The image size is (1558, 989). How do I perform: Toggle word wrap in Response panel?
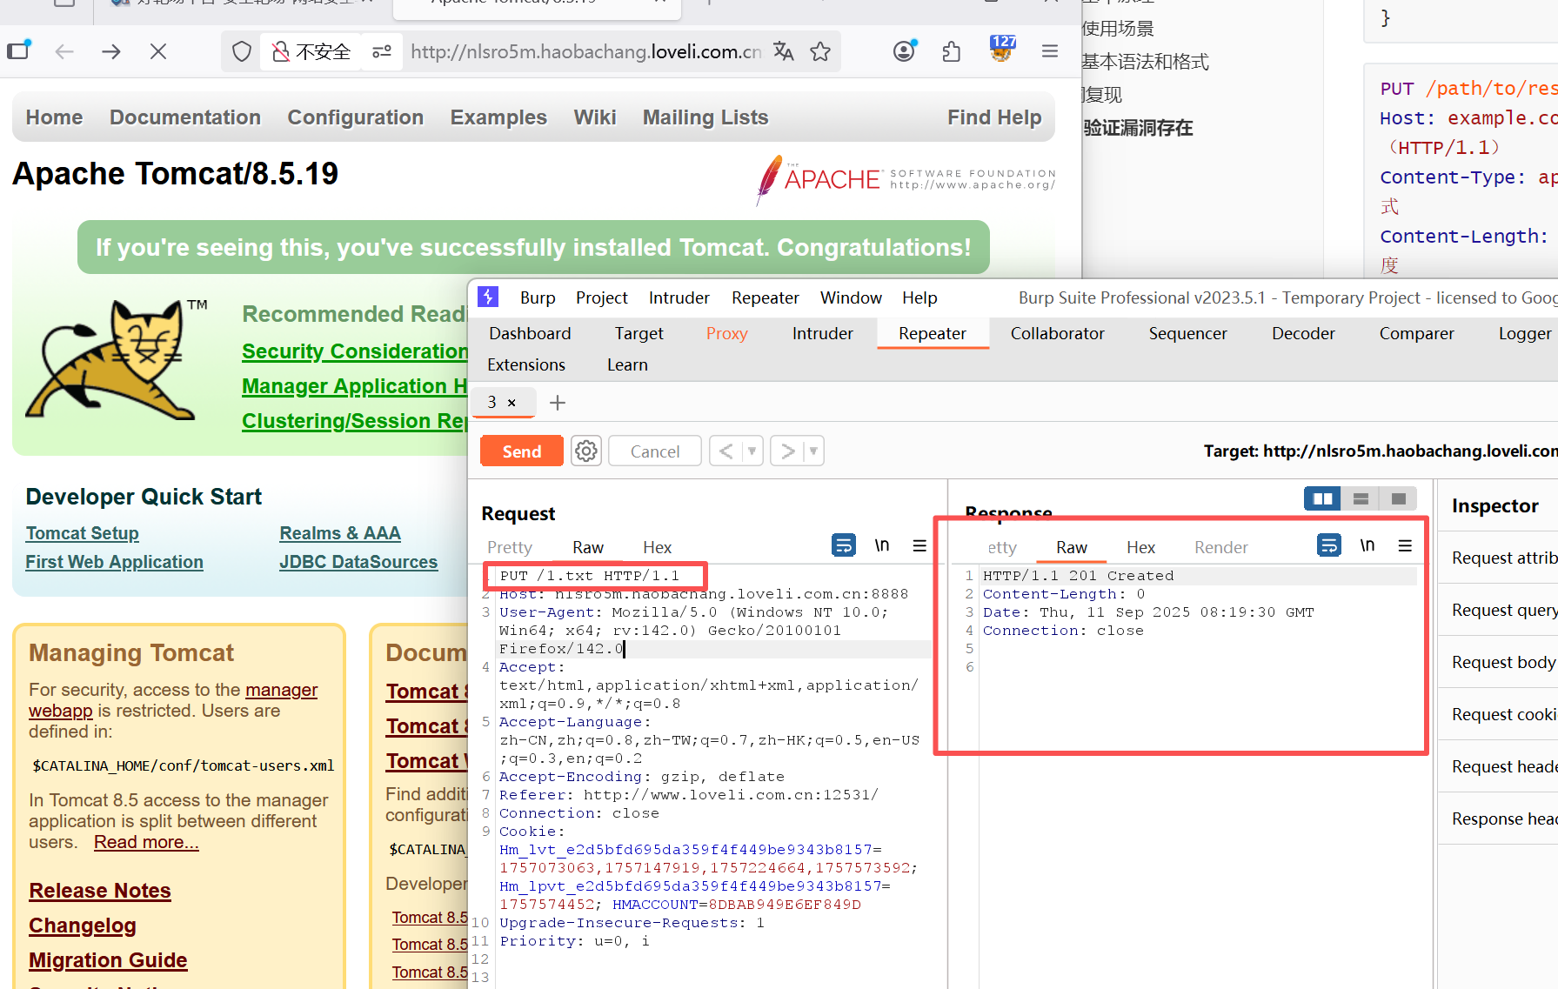pos(1329,545)
